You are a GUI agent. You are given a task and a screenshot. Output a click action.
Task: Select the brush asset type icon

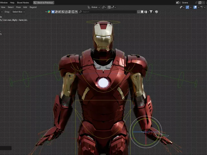(x=66, y=12)
